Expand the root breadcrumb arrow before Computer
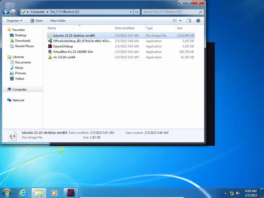 [x=28, y=12]
